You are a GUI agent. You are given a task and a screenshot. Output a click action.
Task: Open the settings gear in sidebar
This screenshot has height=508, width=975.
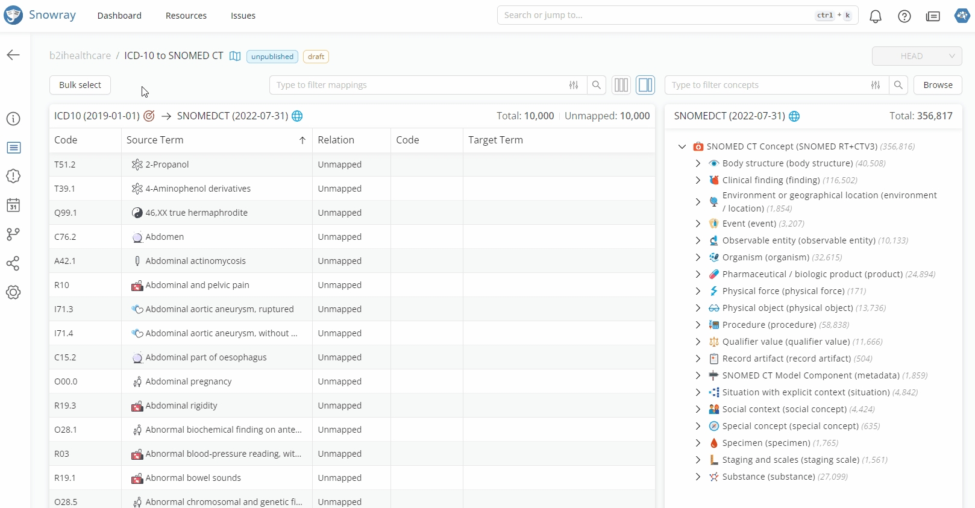click(13, 292)
